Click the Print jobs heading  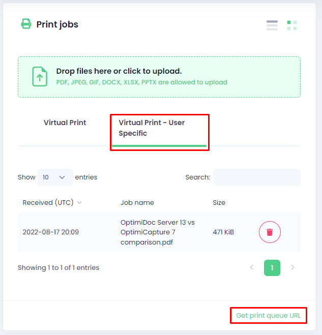coord(57,24)
